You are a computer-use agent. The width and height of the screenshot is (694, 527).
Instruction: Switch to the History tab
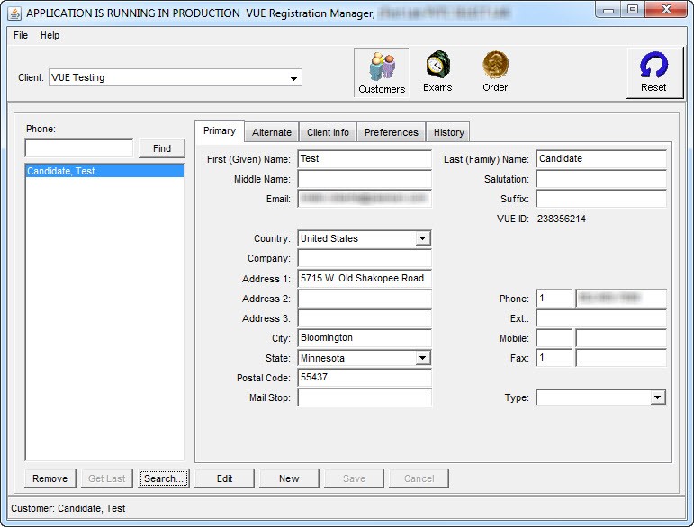(x=448, y=132)
